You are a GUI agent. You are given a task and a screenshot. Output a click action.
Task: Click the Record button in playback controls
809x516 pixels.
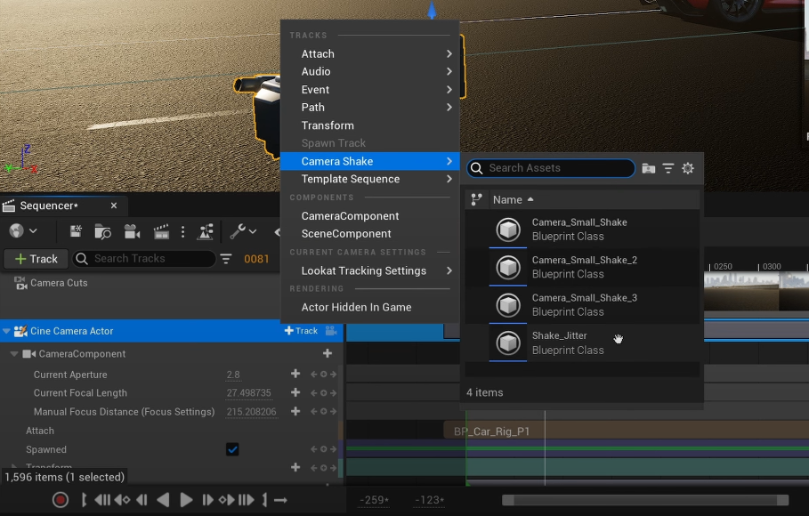pyautogui.click(x=61, y=500)
